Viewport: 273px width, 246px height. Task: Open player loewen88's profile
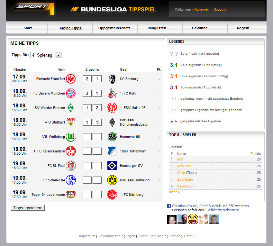[x=185, y=186]
